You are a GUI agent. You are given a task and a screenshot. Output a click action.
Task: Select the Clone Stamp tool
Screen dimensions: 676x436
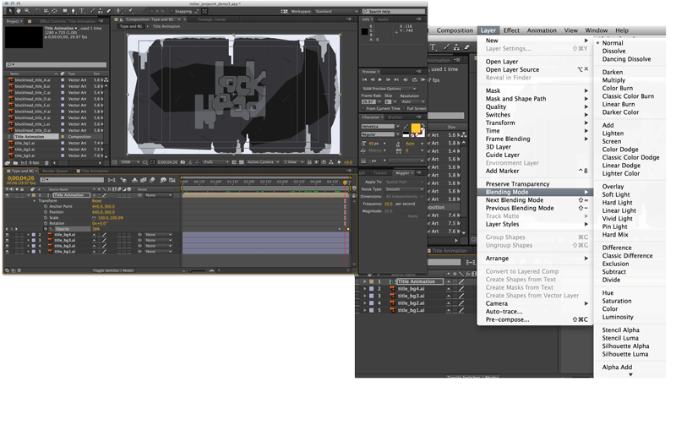100,11
